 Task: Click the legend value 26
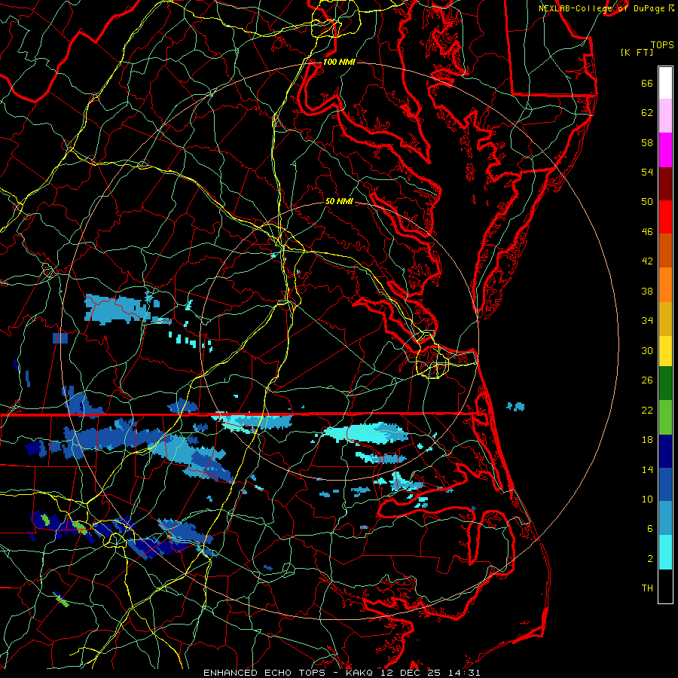(647, 380)
